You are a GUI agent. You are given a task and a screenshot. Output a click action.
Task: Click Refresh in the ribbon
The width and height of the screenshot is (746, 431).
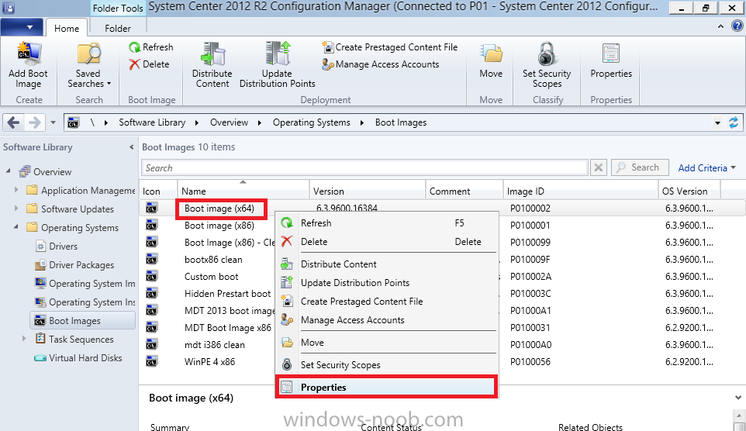150,47
